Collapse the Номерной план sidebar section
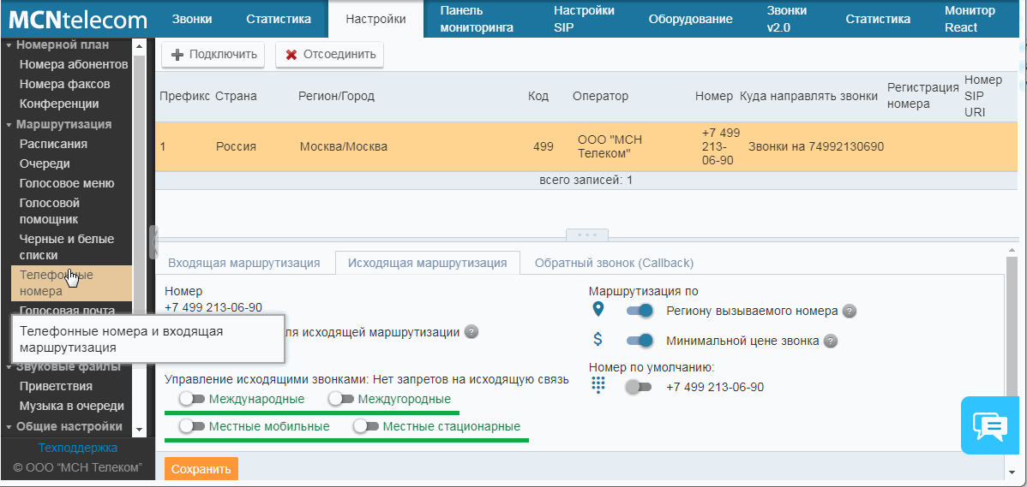The height and width of the screenshot is (487, 1027). coord(9,45)
